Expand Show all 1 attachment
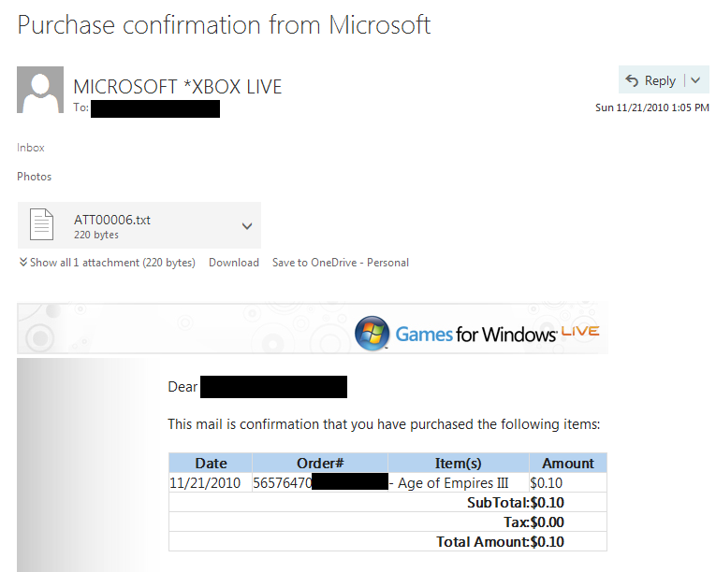This screenshot has height=572, width=716. [x=107, y=263]
